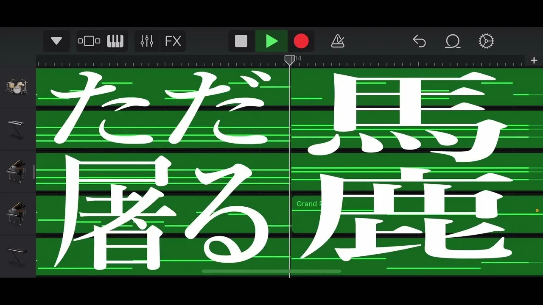543x305 pixels.
Task: Click the horizontal scrollbar at the bottom
Action: click(271, 271)
